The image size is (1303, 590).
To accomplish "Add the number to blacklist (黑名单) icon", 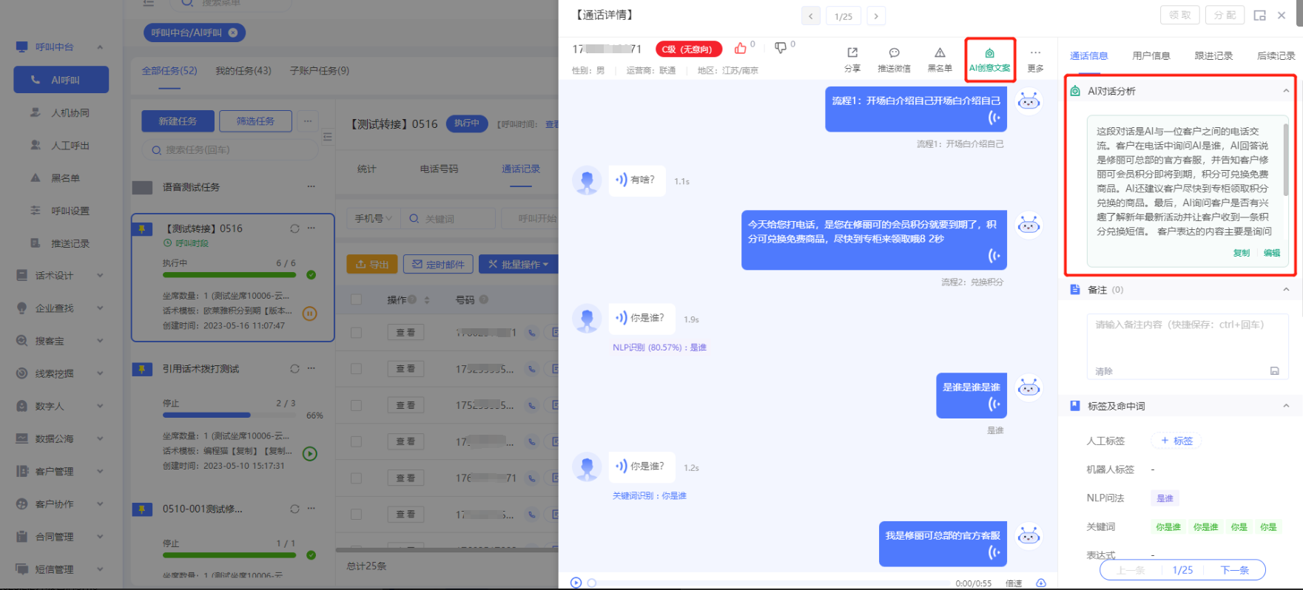I will click(940, 53).
